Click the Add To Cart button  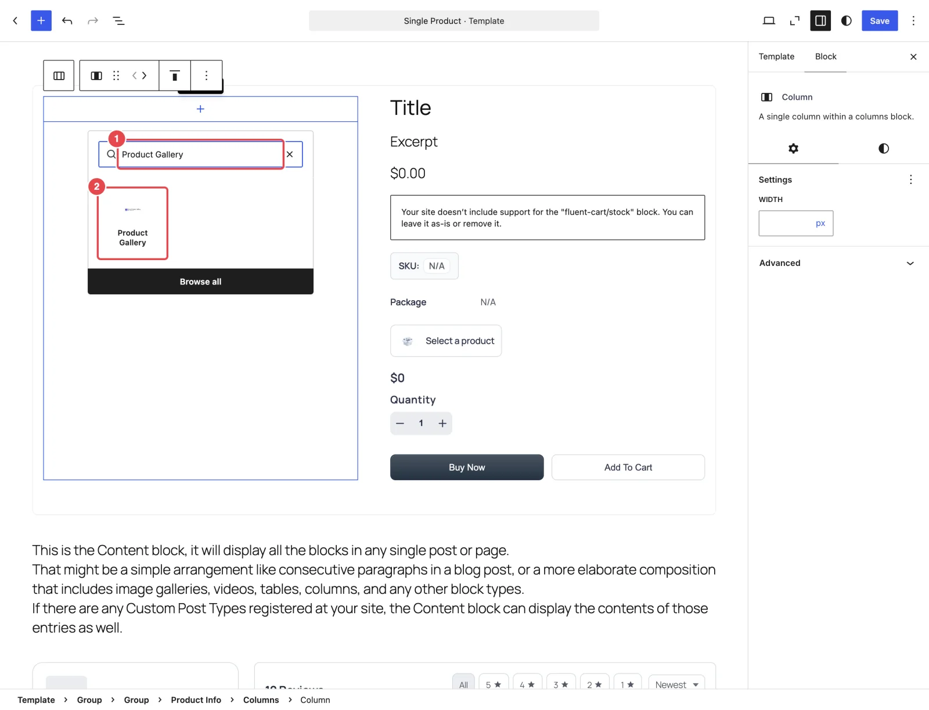(x=628, y=467)
